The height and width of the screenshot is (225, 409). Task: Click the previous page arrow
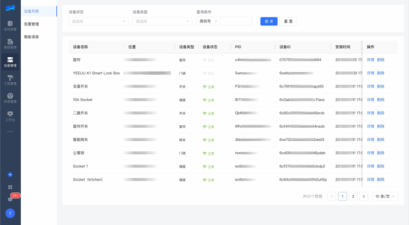point(332,196)
